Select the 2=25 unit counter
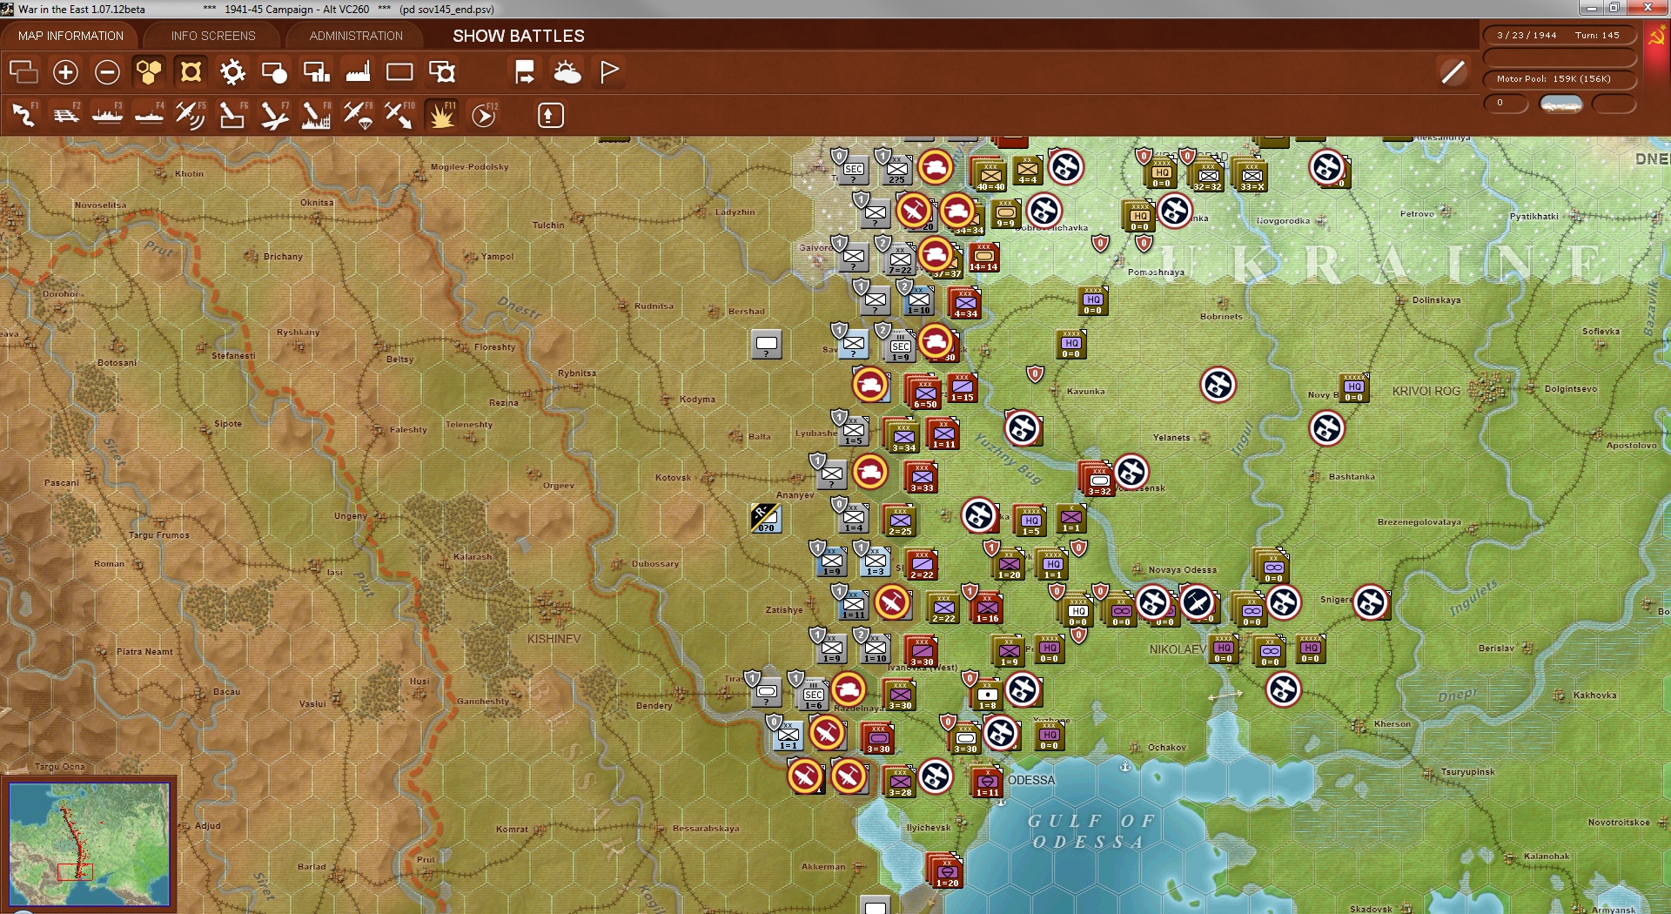Viewport: 1671px width, 914px height. (900, 520)
